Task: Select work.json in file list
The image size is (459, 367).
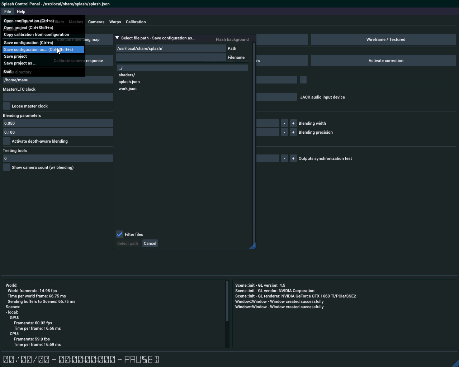Action: 182,89
